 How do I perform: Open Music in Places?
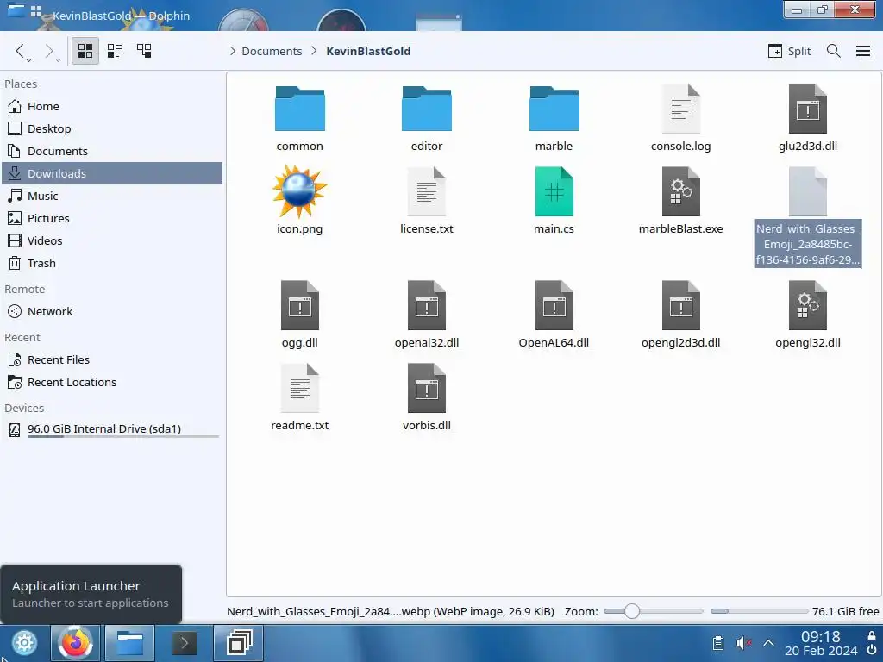tap(112, 196)
